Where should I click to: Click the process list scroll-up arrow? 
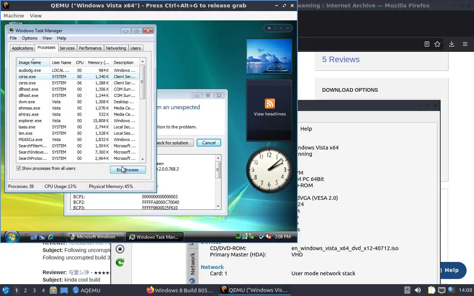point(143,61)
